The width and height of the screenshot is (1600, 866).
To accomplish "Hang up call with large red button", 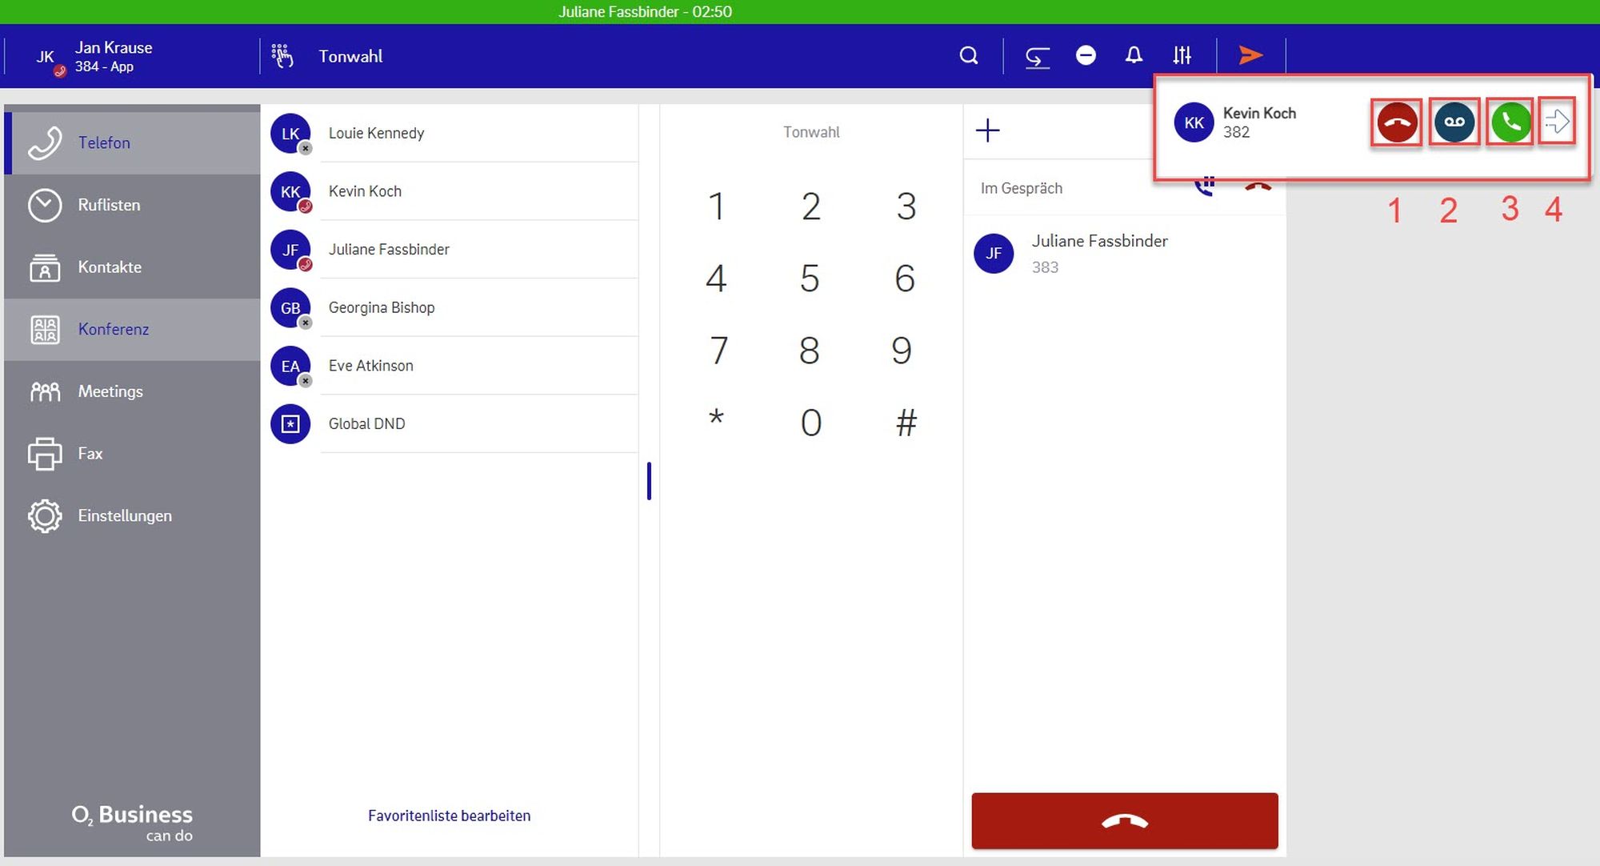I will pos(1124,821).
